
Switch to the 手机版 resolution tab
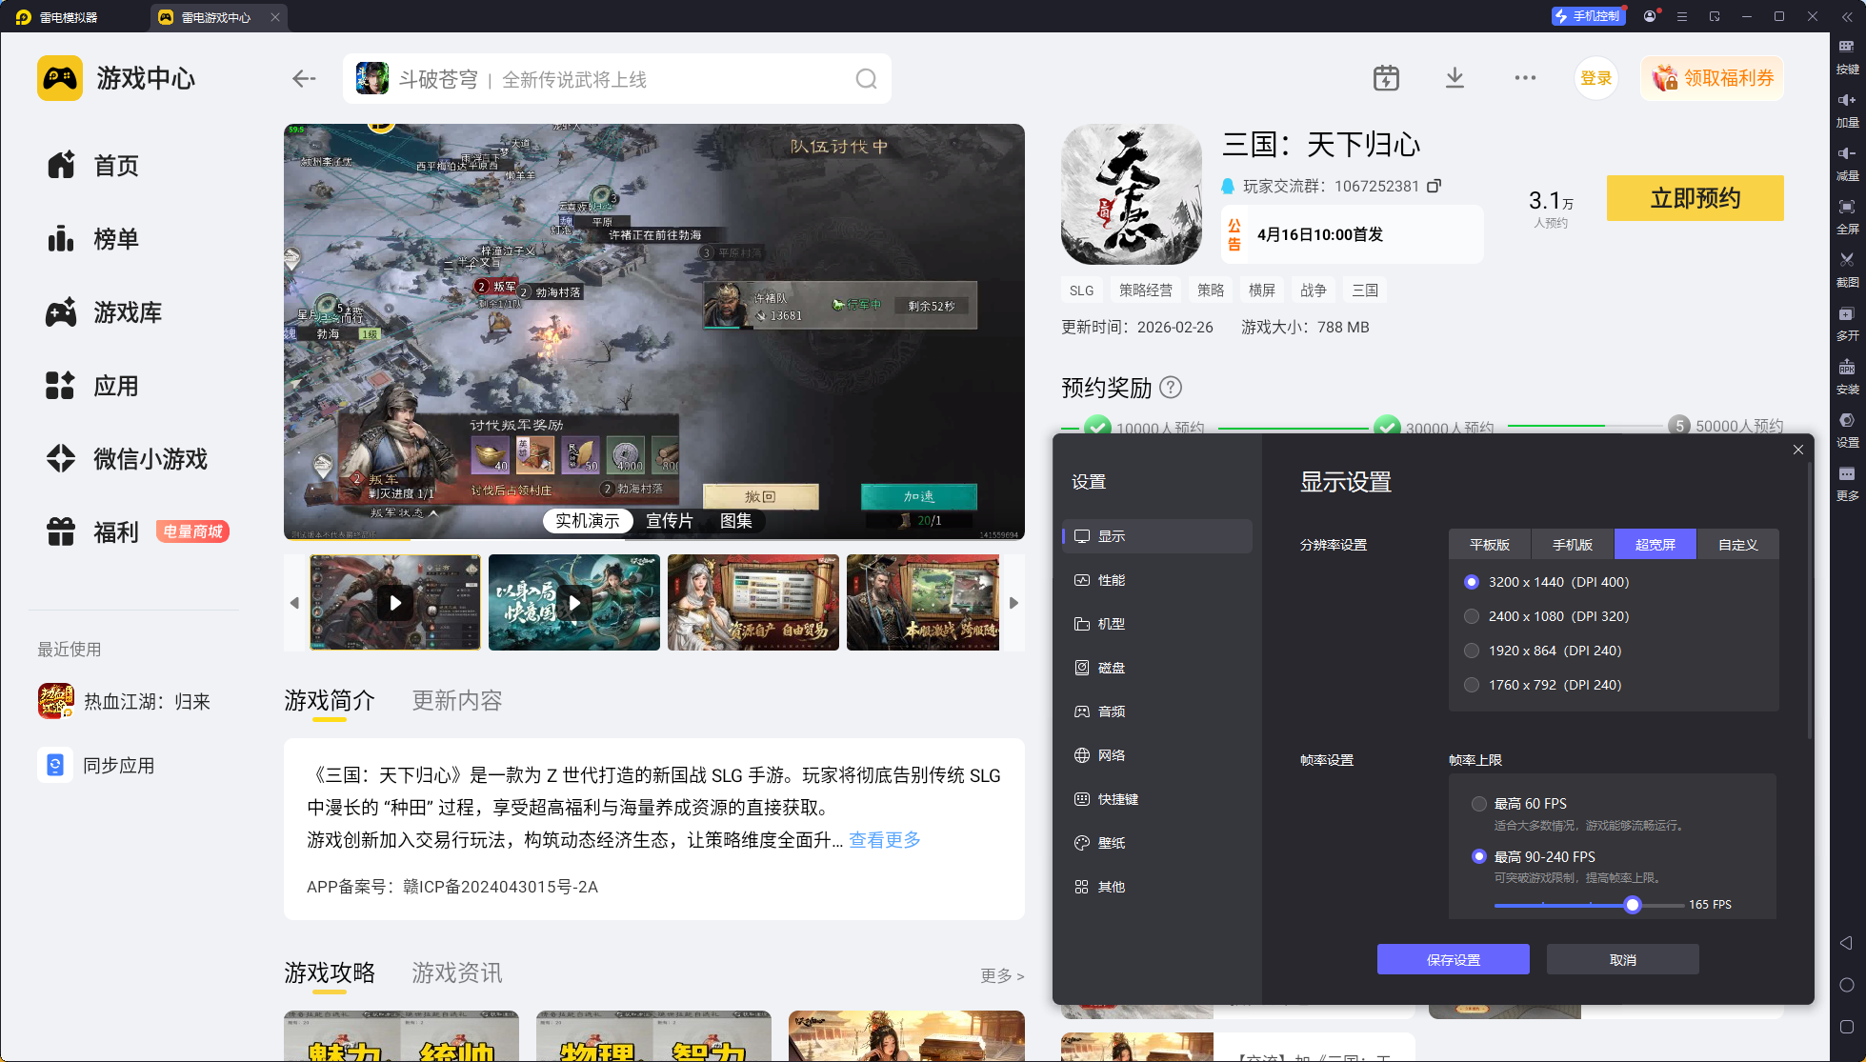[x=1573, y=545]
